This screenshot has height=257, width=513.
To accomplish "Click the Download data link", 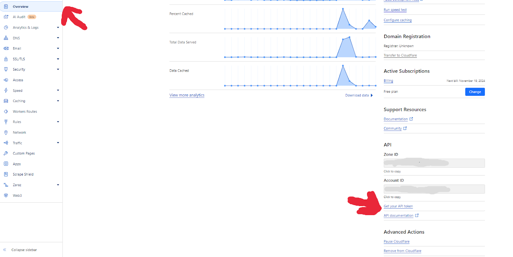I will pos(357,95).
